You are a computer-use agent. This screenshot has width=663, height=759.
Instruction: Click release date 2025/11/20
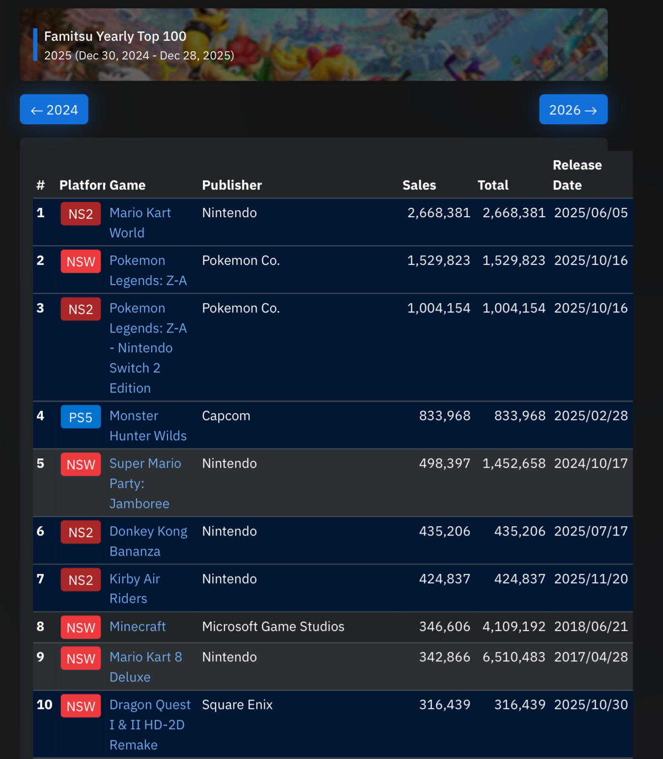(x=591, y=579)
